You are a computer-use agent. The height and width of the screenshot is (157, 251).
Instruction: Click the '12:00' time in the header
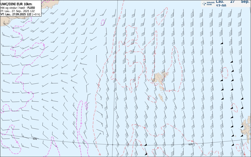(221, 6)
